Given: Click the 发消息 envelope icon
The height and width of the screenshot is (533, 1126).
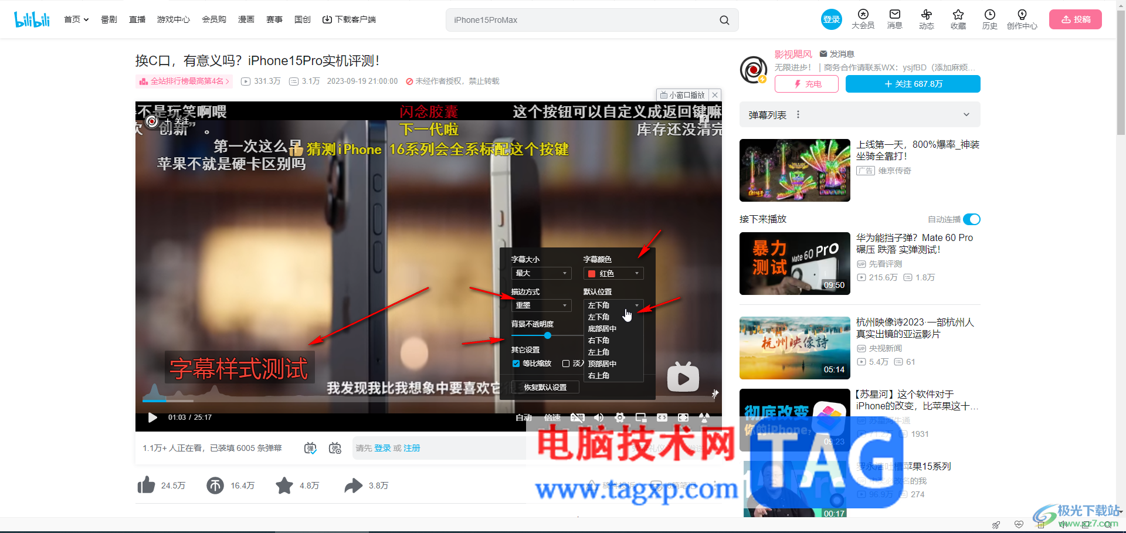Looking at the screenshot, I should click(x=823, y=54).
